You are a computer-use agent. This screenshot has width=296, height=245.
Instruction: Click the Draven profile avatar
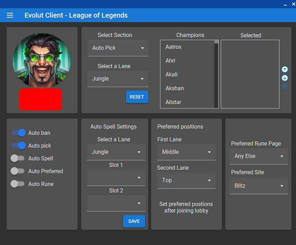click(x=42, y=61)
